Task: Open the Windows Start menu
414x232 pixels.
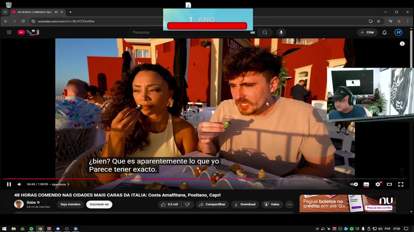Action: (x=4, y=229)
